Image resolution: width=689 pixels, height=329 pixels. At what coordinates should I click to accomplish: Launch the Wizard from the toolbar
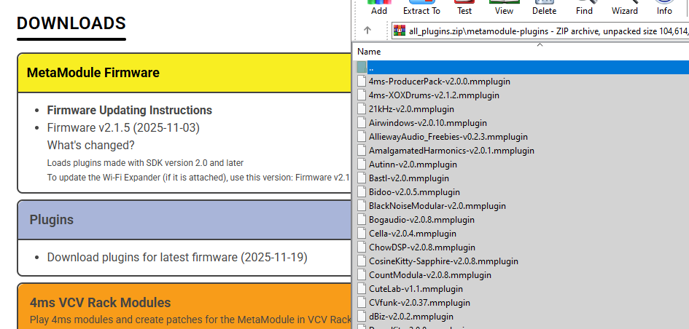click(x=624, y=8)
